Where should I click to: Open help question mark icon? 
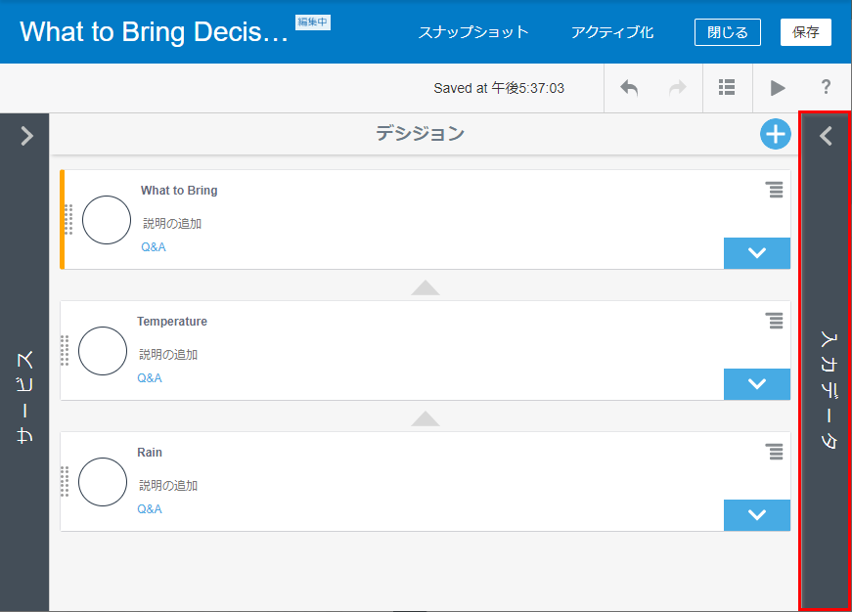coord(826,88)
